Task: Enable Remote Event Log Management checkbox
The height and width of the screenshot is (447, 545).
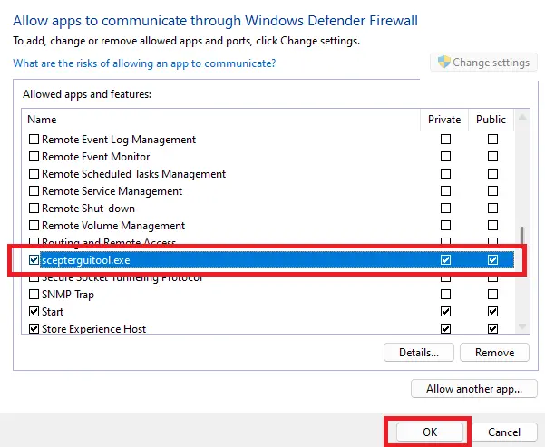Action: [34, 140]
